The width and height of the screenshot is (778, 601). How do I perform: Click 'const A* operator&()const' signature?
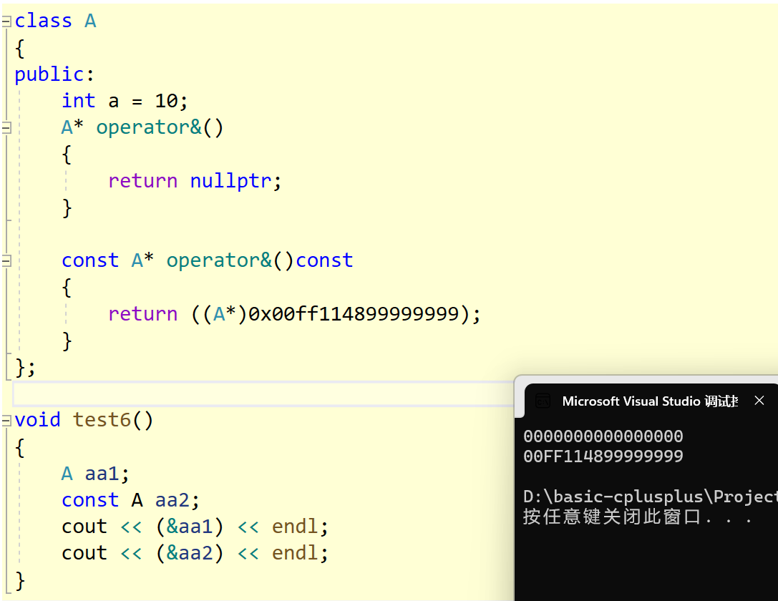pos(208,261)
